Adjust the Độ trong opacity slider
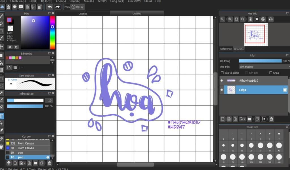 [x=260, y=61]
